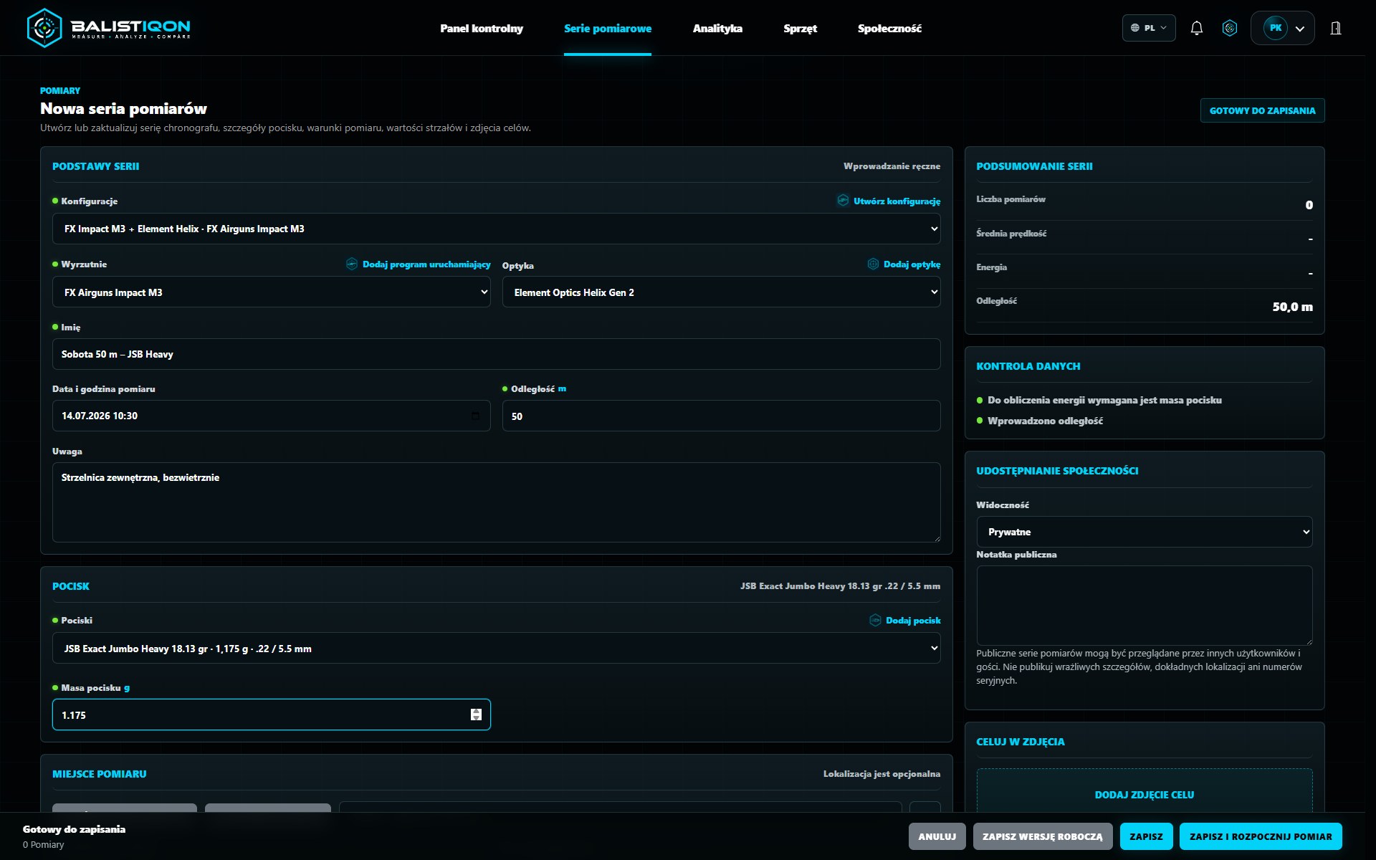Click the Balistiqon logo icon
Screen dimensions: 1376x860
[44, 28]
